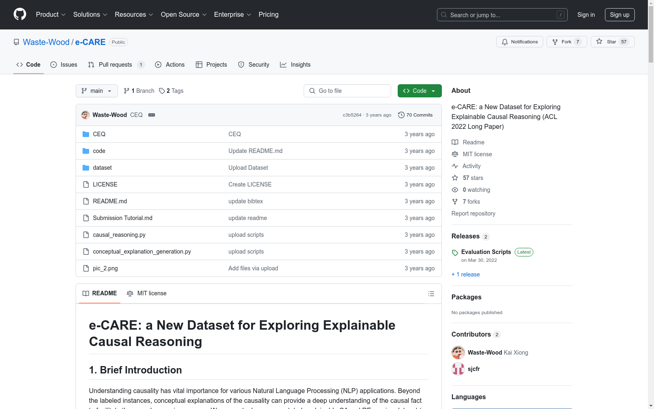The image size is (654, 409).
Task: Click the Sign in link
Action: [586, 15]
